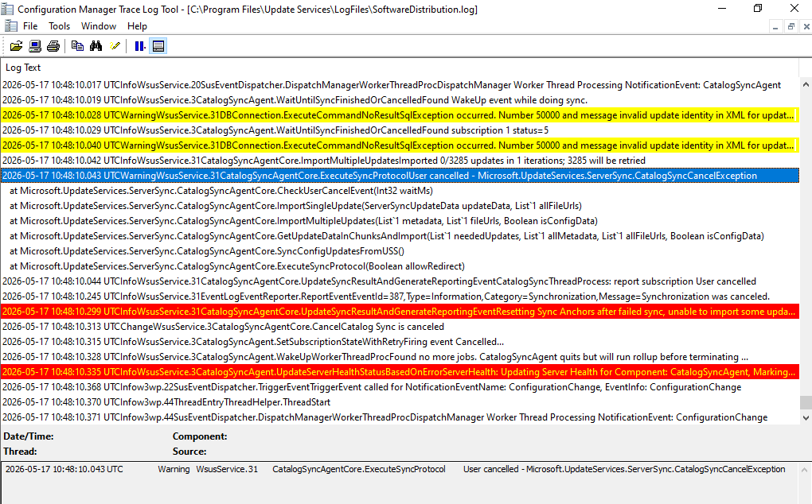
Task: Select the 'Found subscription 1 status=5' line
Action: 400,130
